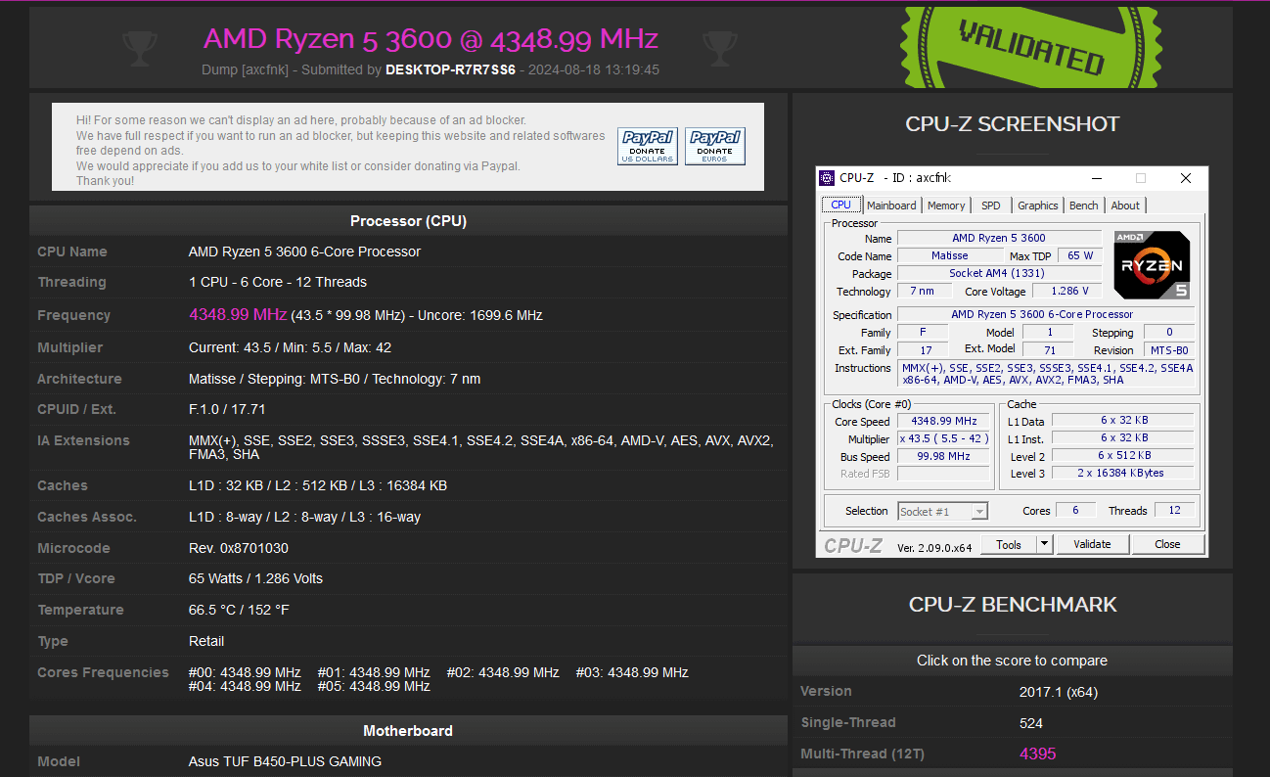This screenshot has width=1270, height=777.
Task: Click the 'CPU-Z BENCHMARK' heading
Action: pyautogui.click(x=1013, y=604)
